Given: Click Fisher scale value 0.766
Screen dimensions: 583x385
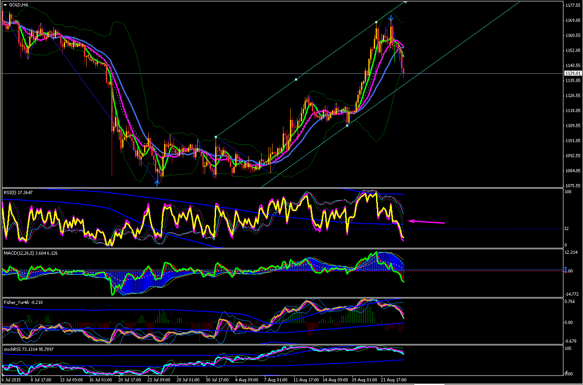Looking at the screenshot, I should point(570,302).
